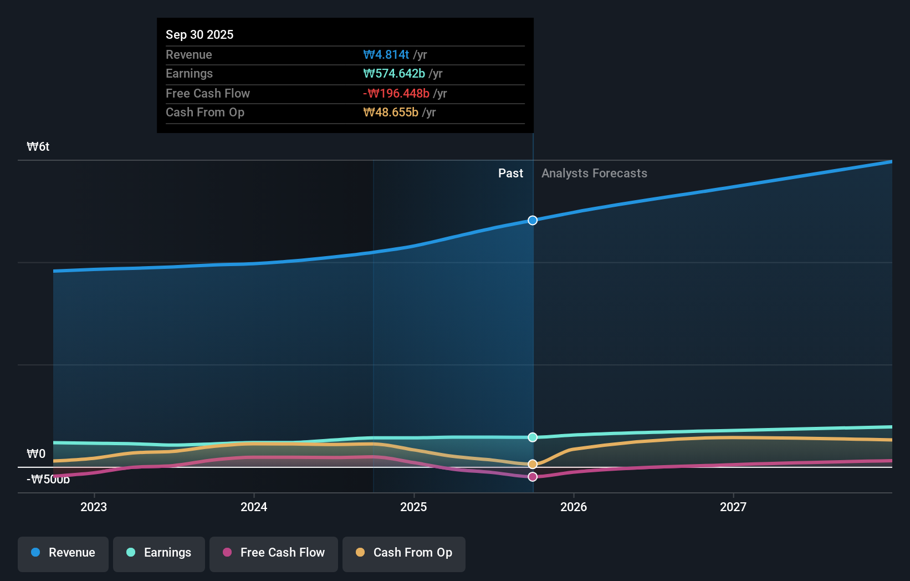Click the yellow Cash From Op legend dot
The height and width of the screenshot is (581, 910).
[x=360, y=552]
